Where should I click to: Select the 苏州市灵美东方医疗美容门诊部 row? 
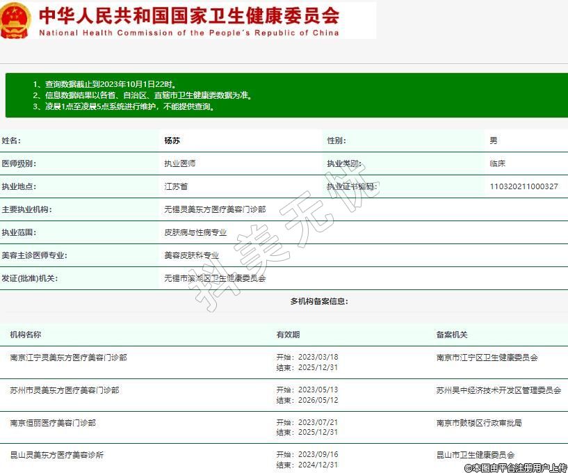tap(65, 390)
